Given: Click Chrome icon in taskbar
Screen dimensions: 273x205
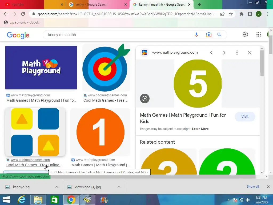Looking at the screenshot, I should (71, 200).
